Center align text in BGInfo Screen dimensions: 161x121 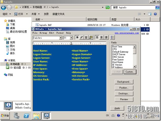[101, 37]
